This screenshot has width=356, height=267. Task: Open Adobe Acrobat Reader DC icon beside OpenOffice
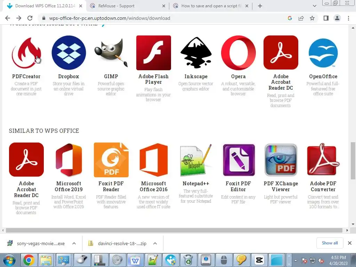(281, 53)
